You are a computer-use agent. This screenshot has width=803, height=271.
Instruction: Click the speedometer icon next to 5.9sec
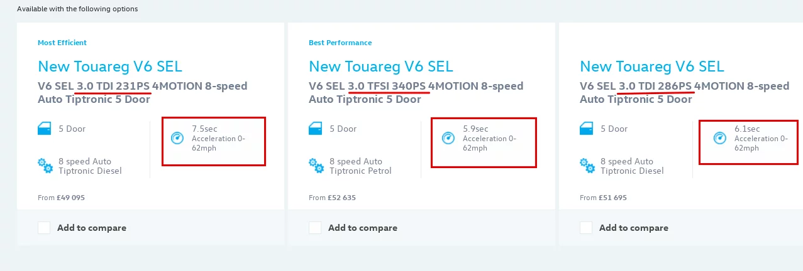pos(448,138)
